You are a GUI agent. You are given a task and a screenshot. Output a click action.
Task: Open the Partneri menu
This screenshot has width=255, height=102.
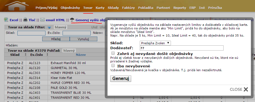tap(163, 8)
